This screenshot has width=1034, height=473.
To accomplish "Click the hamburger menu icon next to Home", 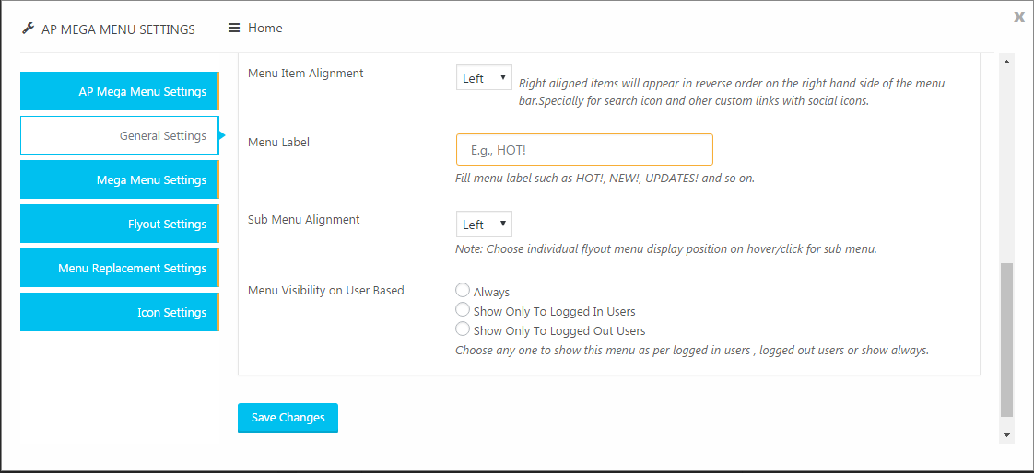I will pyautogui.click(x=233, y=29).
